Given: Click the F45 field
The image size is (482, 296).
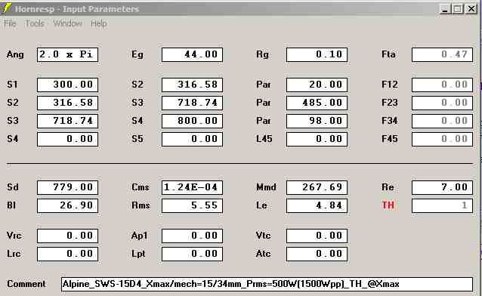Looking at the screenshot, I should pos(442,139).
